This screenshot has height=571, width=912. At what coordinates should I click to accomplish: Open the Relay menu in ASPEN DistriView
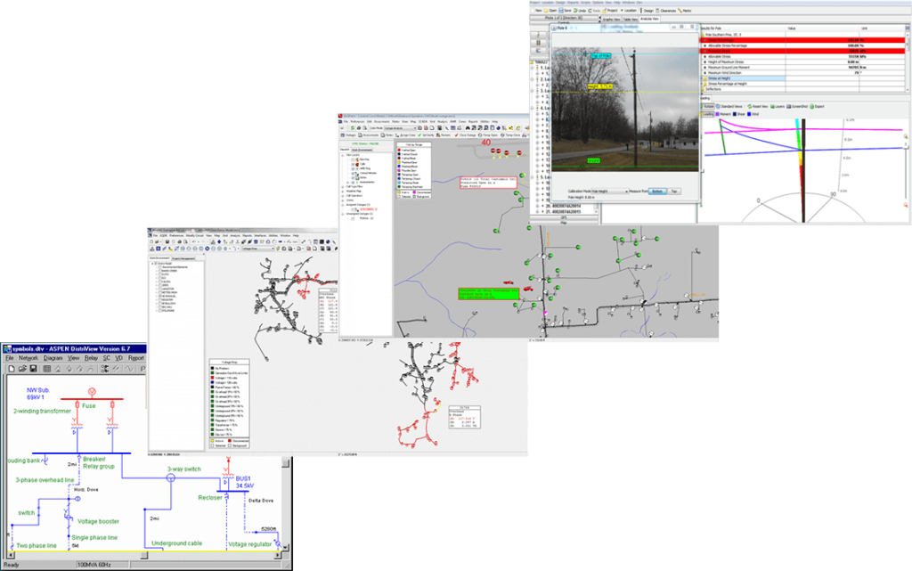(x=91, y=358)
